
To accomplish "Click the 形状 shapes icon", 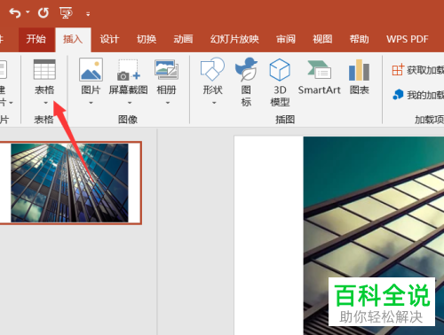I will 212,69.
